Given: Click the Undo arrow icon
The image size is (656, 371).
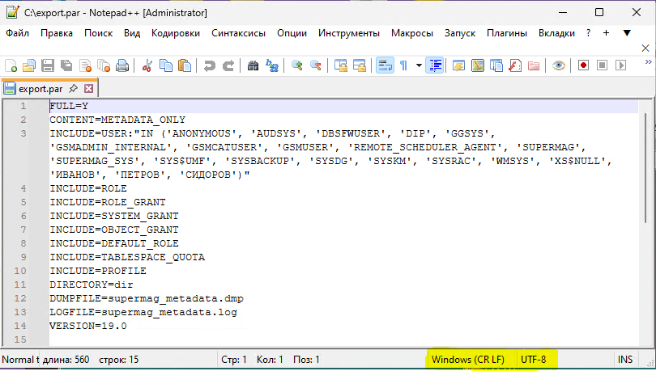Looking at the screenshot, I should coord(210,65).
